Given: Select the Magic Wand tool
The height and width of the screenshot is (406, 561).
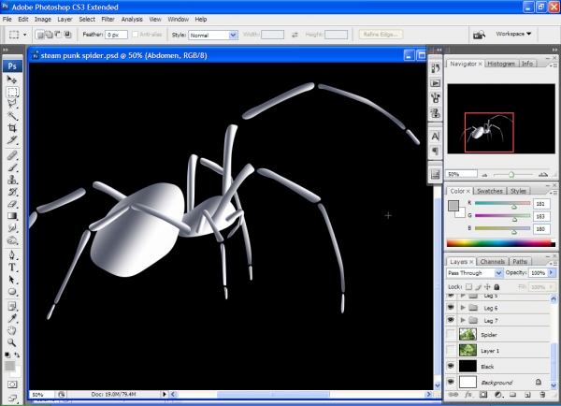Looking at the screenshot, I should [12, 116].
